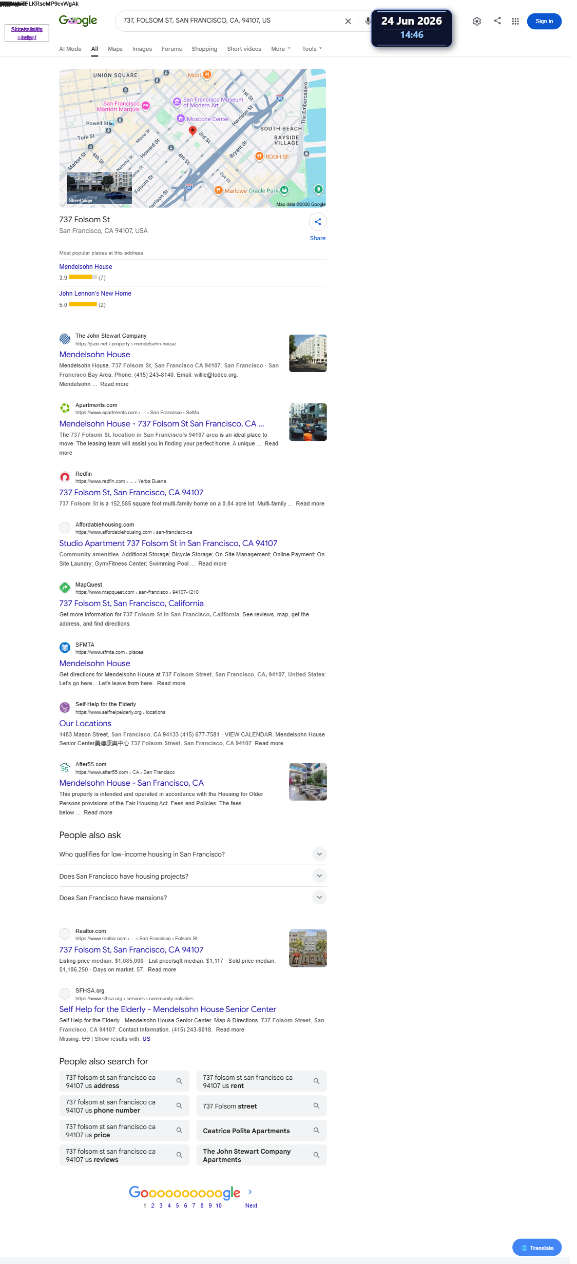The image size is (577, 1264).
Task: Click the voice search microphone icon
Action: pos(368,21)
